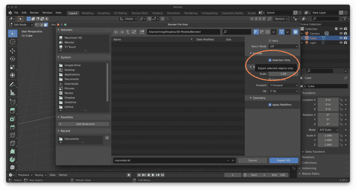Viewport: 356px width, 190px height.
Task: Adjust the Scale 1.00 value field
Action: 283,74
